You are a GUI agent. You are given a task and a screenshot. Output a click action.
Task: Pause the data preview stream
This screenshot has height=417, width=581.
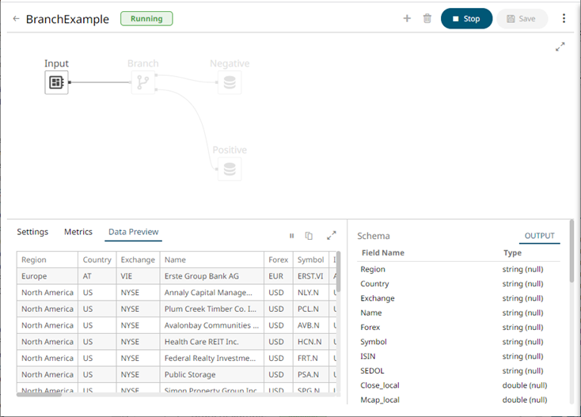(x=291, y=236)
